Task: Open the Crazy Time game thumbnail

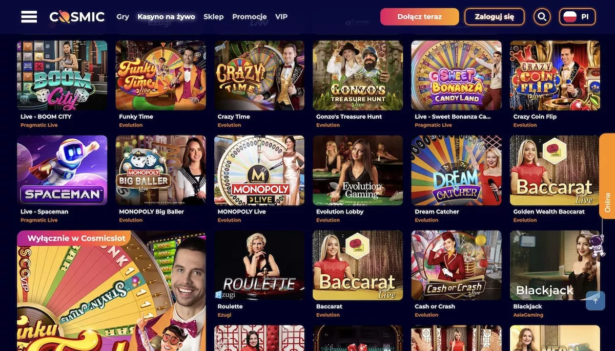Action: click(259, 75)
